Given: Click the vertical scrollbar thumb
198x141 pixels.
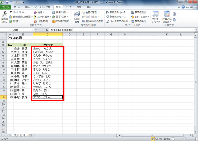Looking at the screenshot, I should [196, 82].
